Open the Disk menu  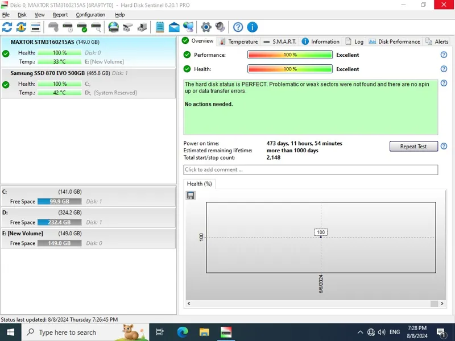coord(22,15)
